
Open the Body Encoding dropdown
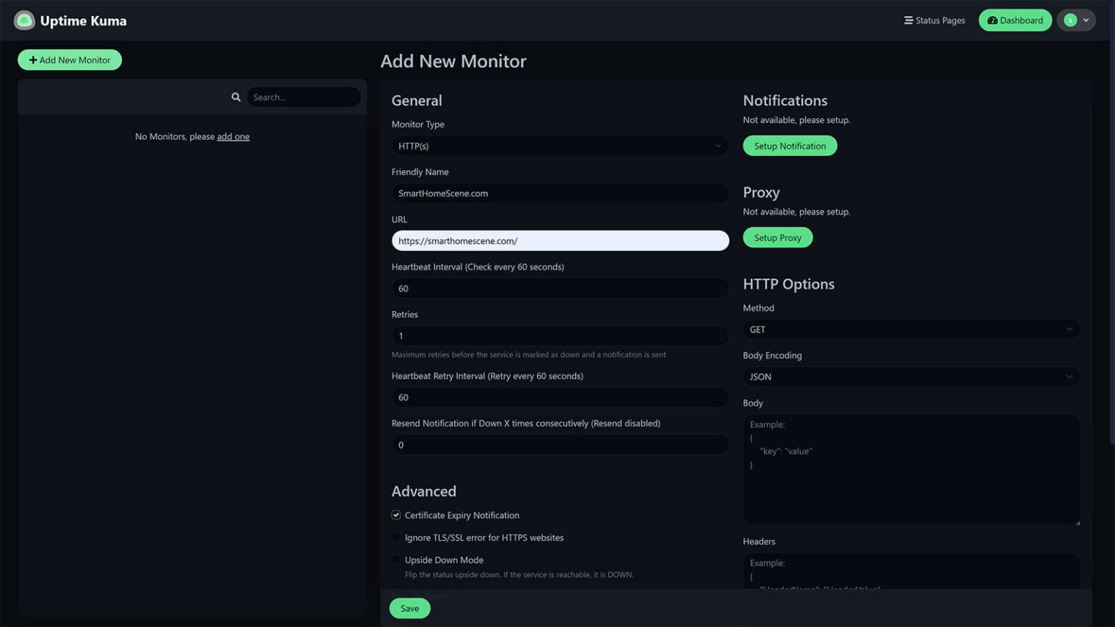[911, 376]
